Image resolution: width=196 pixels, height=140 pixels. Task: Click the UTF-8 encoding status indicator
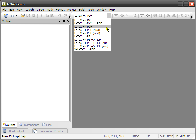[136, 136]
